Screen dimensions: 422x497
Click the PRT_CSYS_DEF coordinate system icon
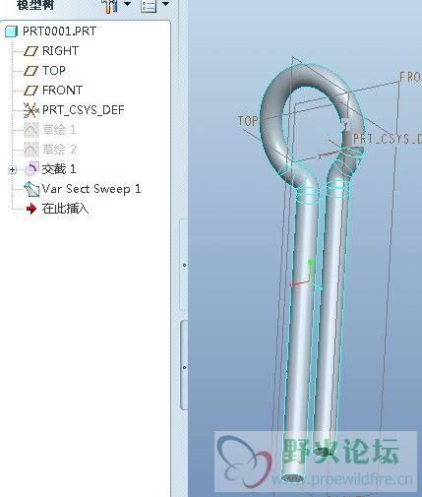click(x=30, y=110)
